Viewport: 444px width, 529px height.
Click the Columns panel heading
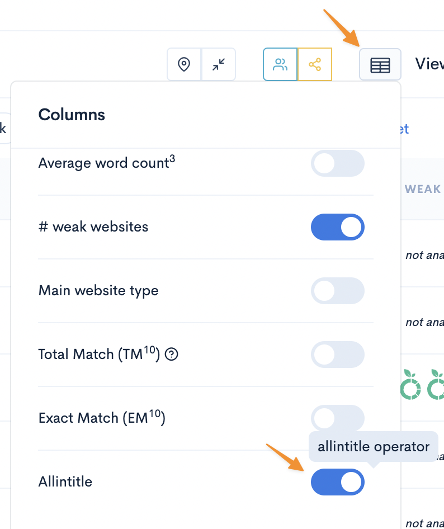(x=72, y=115)
